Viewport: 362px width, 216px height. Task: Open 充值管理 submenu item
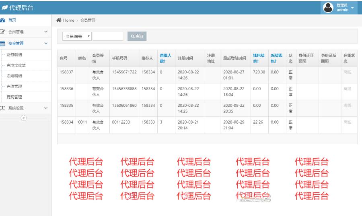[x=14, y=87]
